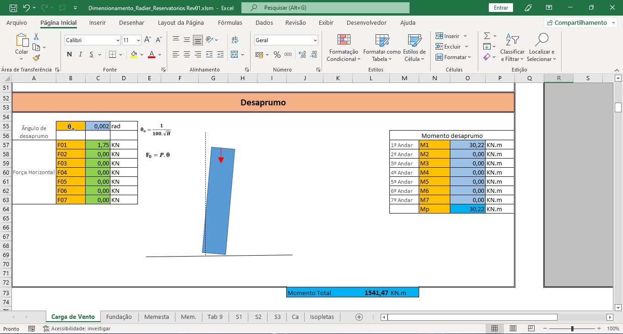The width and height of the screenshot is (623, 334).
Task: Open Estilos de Célula gallery
Action: click(x=415, y=48)
